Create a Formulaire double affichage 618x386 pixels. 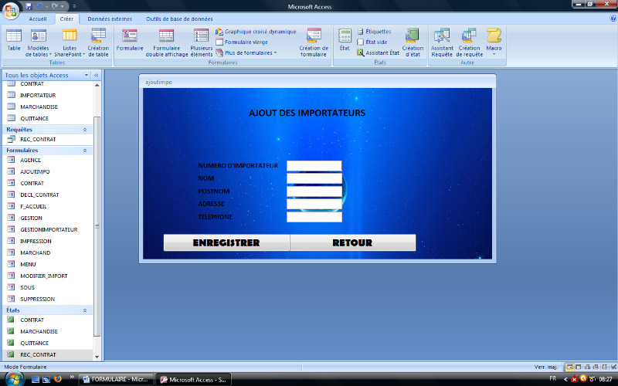tap(167, 42)
